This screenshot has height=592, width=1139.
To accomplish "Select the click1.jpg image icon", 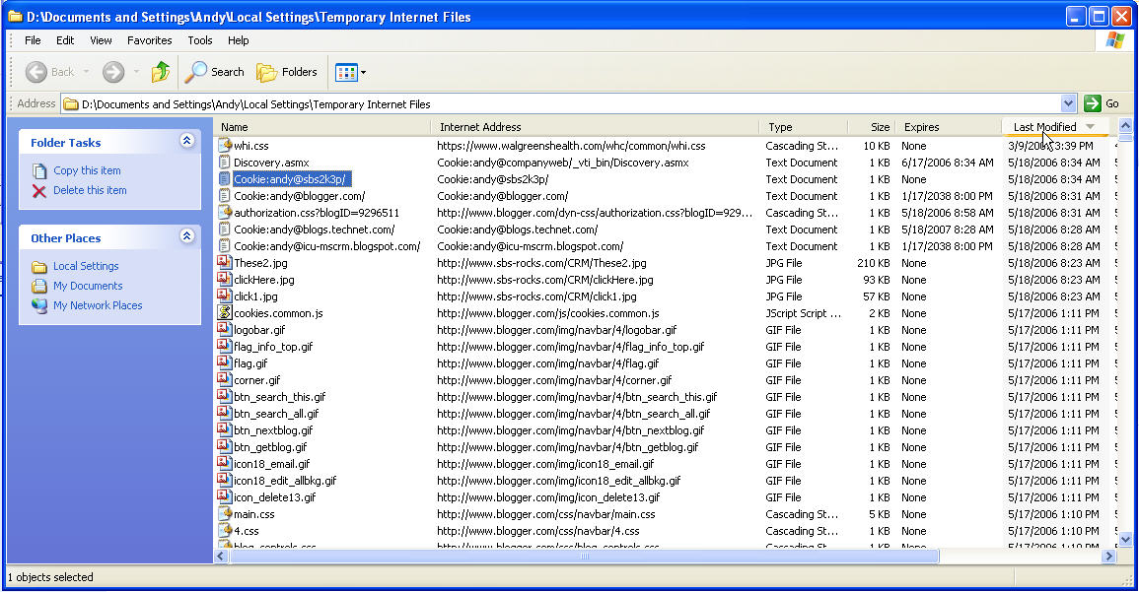I will coord(225,296).
